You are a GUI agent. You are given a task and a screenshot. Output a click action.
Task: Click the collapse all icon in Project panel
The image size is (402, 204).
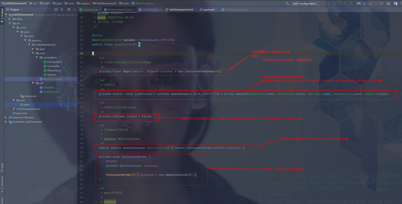click(x=61, y=10)
